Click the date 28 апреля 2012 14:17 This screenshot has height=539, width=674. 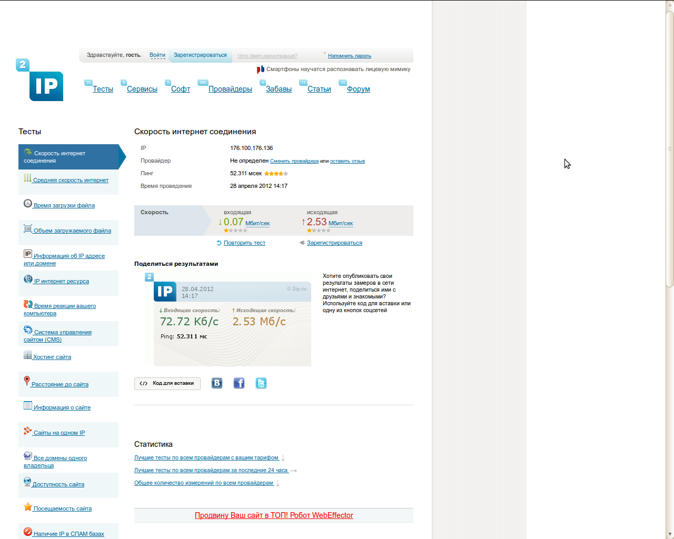[259, 186]
